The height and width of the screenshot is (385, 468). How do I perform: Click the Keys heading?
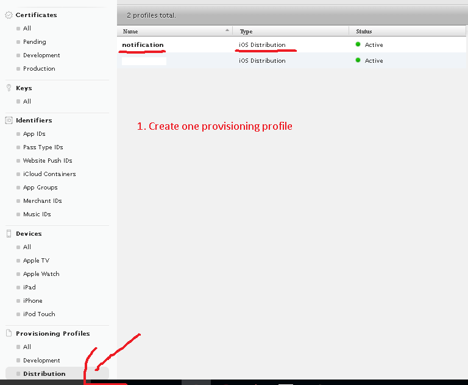pos(24,88)
